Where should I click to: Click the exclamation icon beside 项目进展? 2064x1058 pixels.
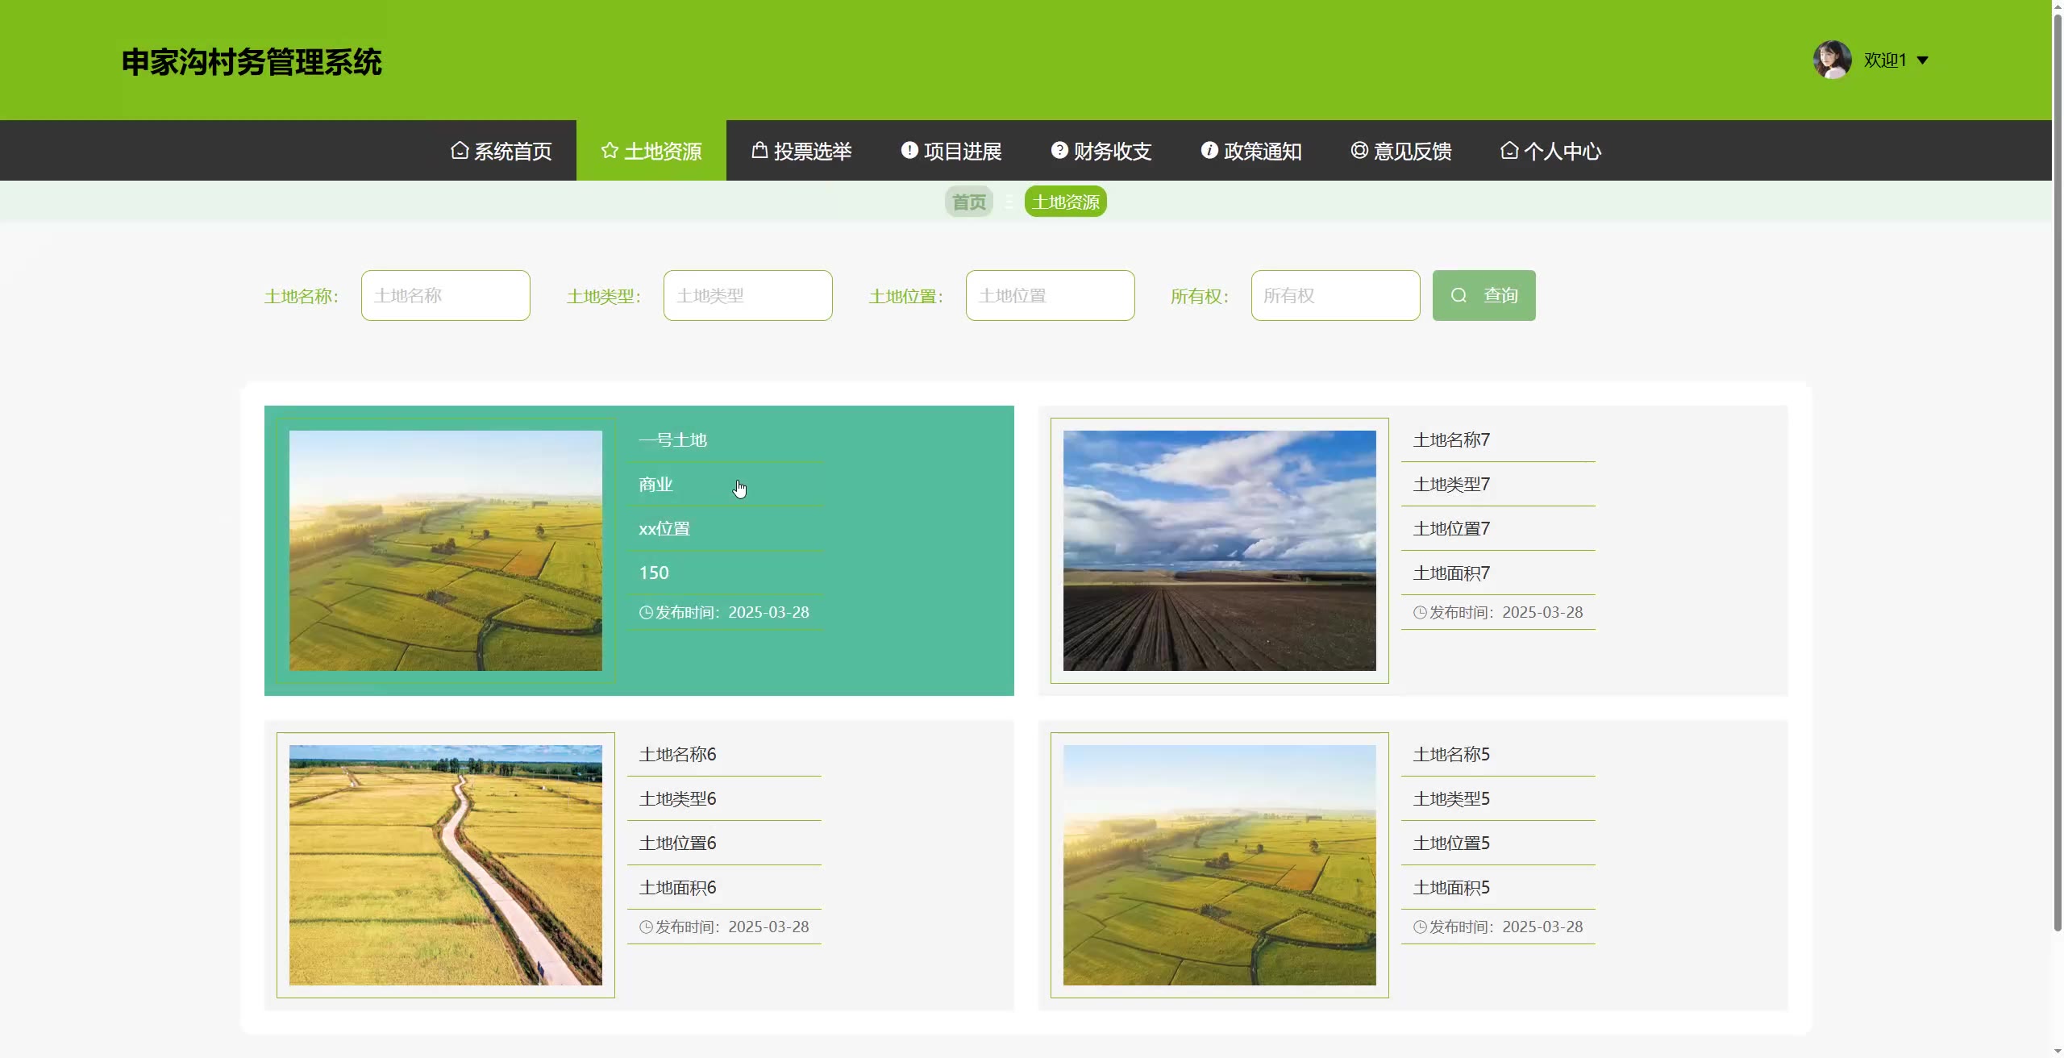(x=909, y=151)
